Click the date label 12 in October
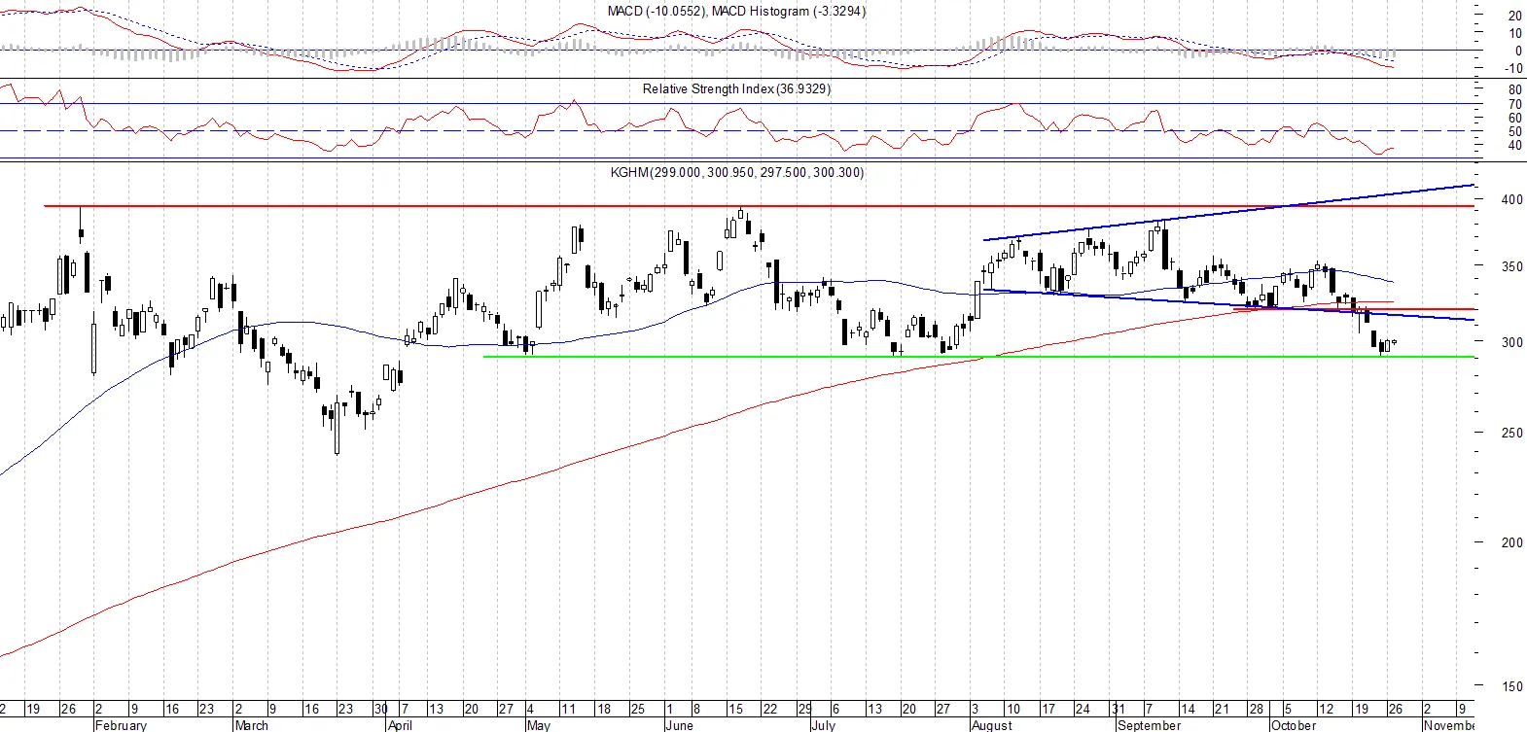 click(1326, 709)
